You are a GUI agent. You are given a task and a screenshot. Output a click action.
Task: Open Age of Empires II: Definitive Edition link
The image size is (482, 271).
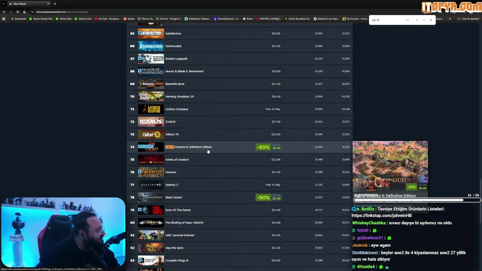189,147
